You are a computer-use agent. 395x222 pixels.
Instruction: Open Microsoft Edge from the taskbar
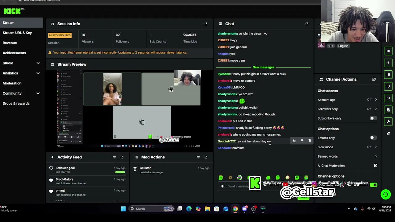[189, 209]
